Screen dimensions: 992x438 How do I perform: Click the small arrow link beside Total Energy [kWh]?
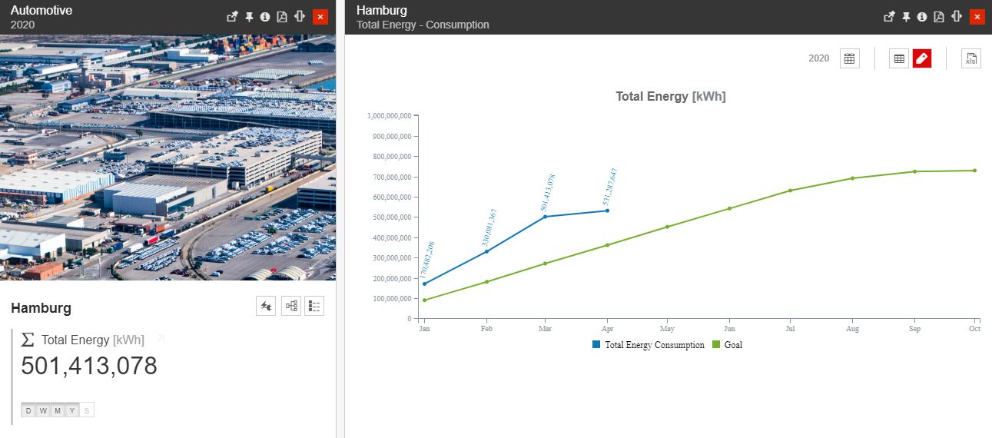pyautogui.click(x=161, y=337)
